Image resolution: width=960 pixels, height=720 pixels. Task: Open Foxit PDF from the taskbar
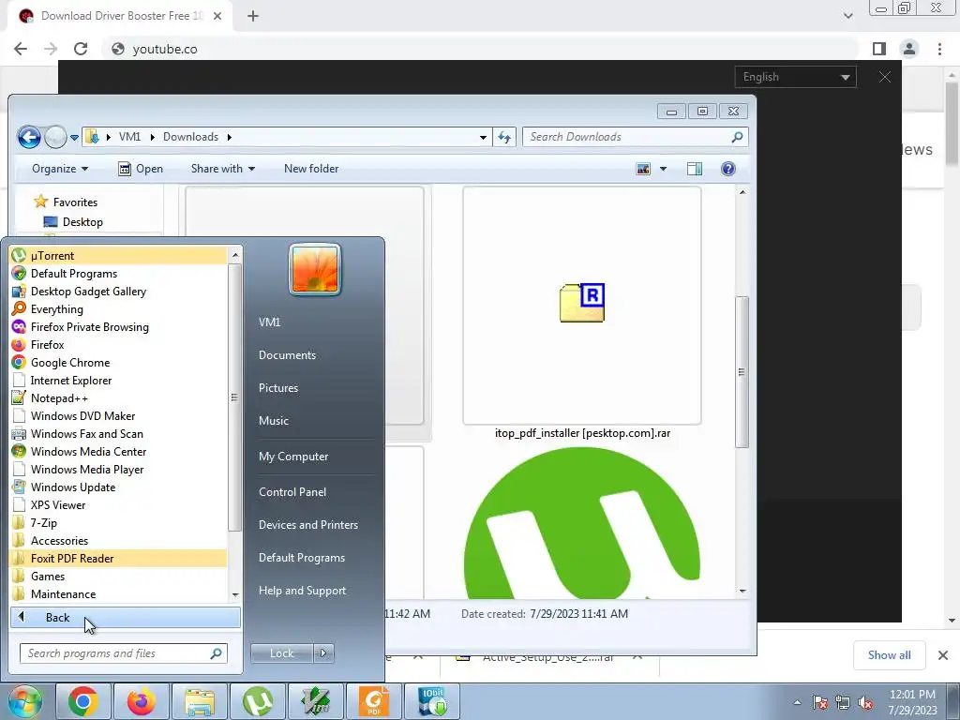coord(373,701)
